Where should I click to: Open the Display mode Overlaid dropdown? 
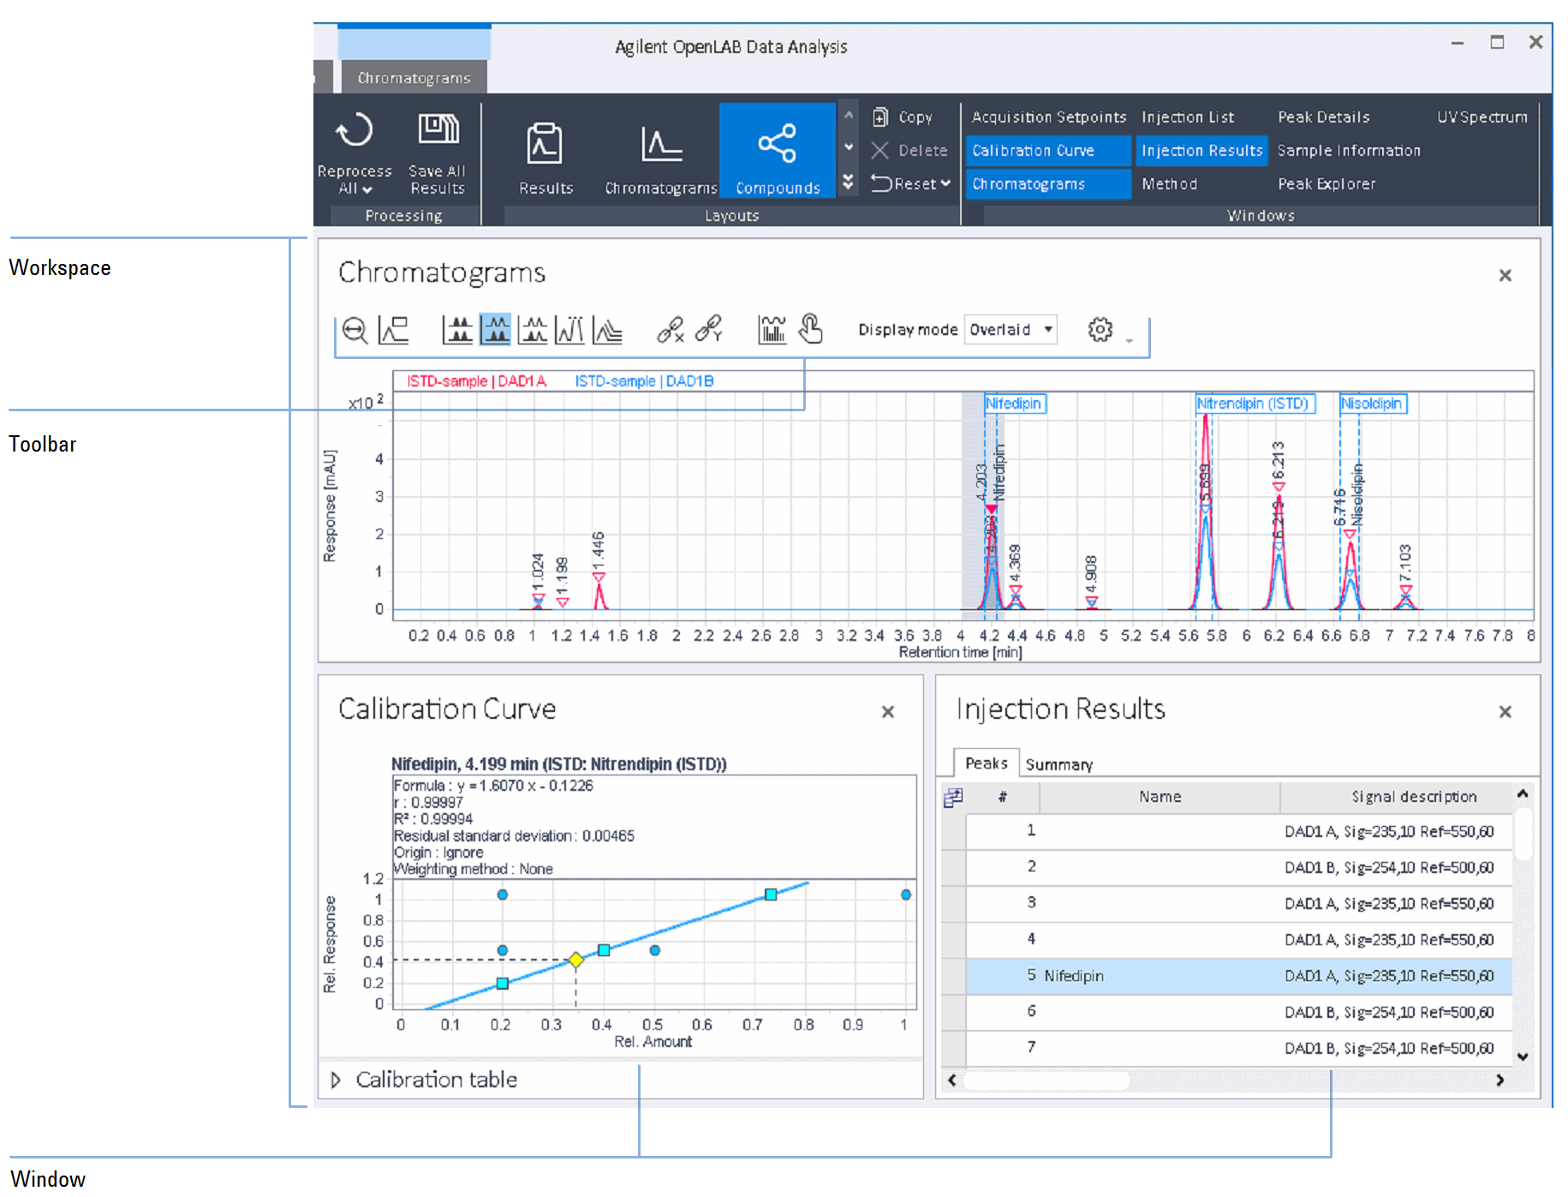point(1011,330)
